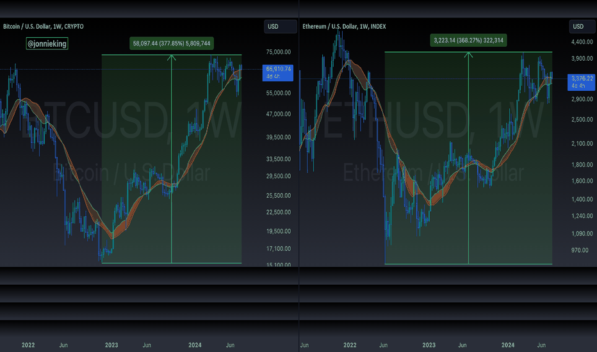Click the 1,400.00 Ethereum axis label

tap(582, 200)
